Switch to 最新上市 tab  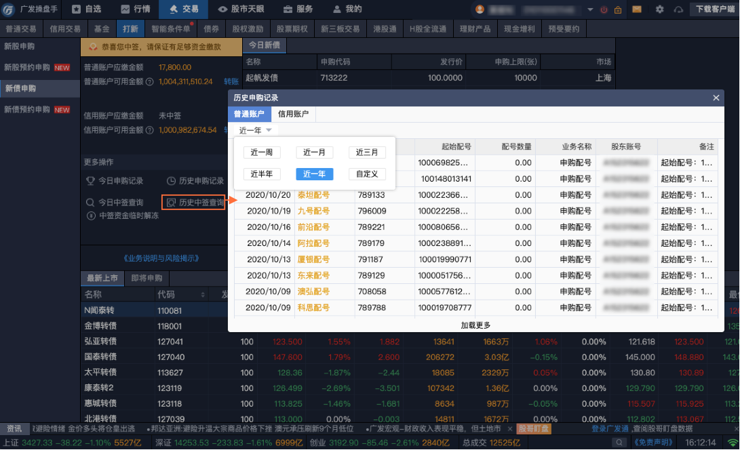pyautogui.click(x=102, y=279)
